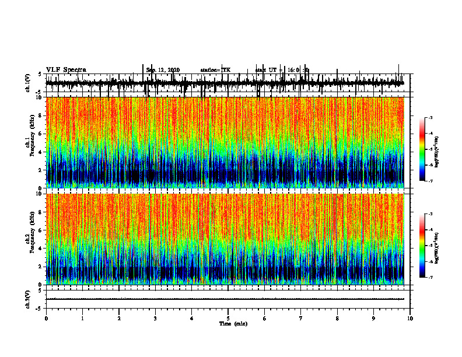This screenshot has height=357, width=462.
Task: Click inside the ch.2 spectrogram panel
Action: click(x=225, y=239)
